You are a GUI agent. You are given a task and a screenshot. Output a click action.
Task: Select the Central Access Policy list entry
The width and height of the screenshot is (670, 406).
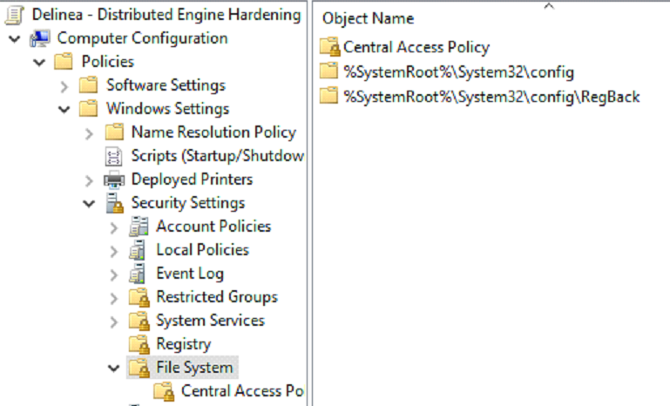click(x=416, y=47)
